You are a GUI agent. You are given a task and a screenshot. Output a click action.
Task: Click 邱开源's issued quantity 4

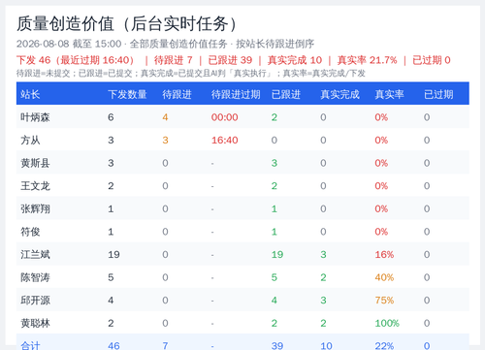tap(111, 301)
